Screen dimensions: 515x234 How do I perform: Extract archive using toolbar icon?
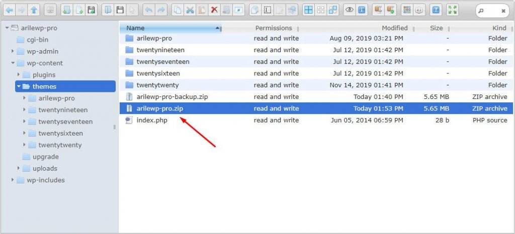(378, 10)
